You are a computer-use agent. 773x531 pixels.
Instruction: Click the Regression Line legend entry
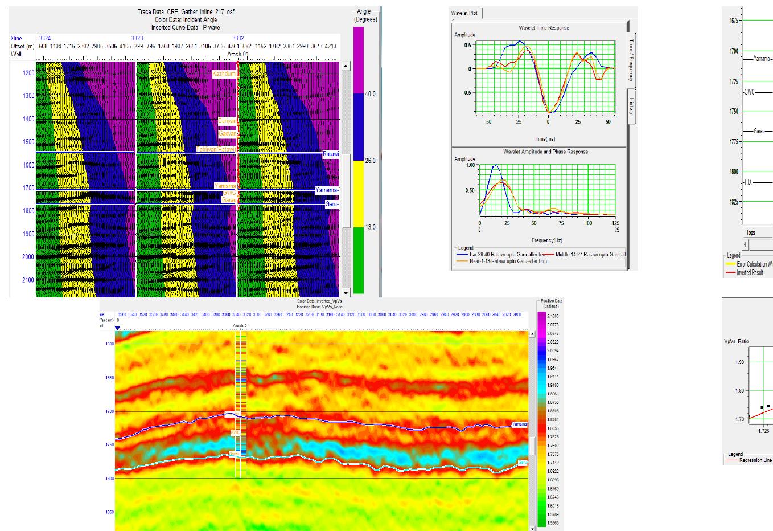click(755, 460)
